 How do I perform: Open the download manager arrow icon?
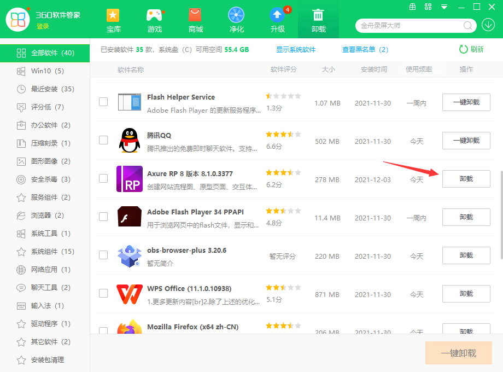click(x=488, y=25)
